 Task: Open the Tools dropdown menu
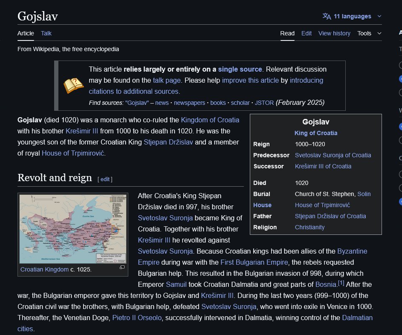tap(366, 33)
